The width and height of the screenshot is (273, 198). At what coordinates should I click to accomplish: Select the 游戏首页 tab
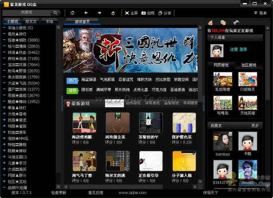click(x=82, y=22)
